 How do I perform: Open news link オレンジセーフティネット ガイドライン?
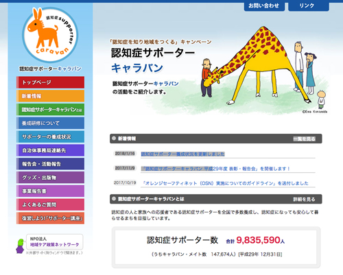(225, 183)
